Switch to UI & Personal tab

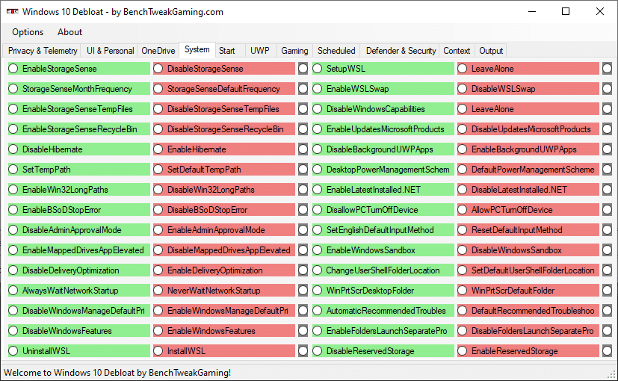[110, 51]
